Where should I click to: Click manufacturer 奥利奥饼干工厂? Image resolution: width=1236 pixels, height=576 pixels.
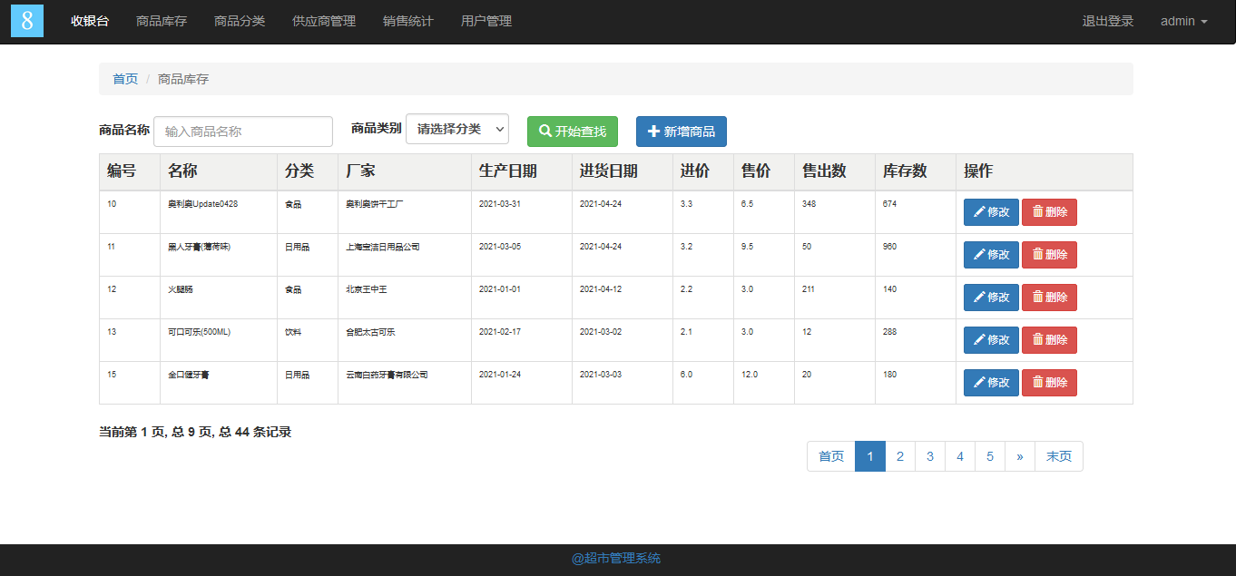pos(375,204)
